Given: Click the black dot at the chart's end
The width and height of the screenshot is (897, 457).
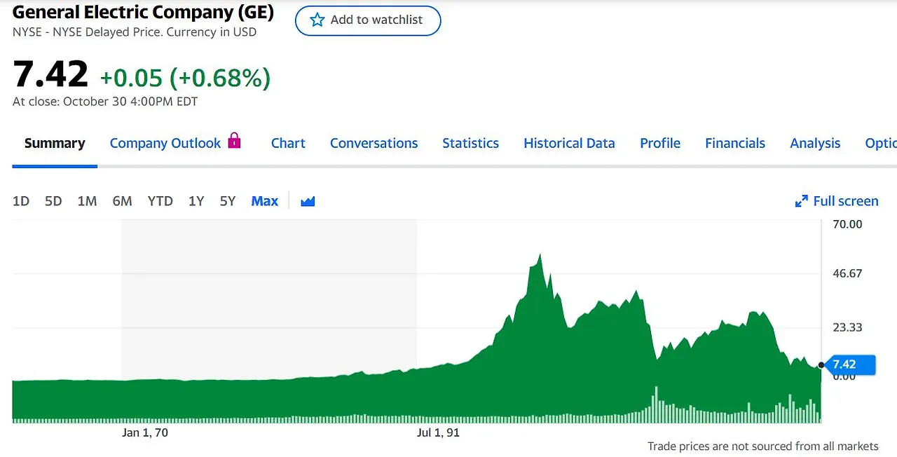Looking at the screenshot, I should [x=821, y=364].
